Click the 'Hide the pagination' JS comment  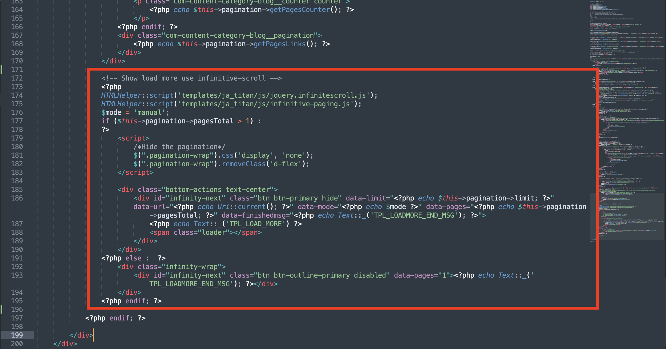pyautogui.click(x=179, y=147)
